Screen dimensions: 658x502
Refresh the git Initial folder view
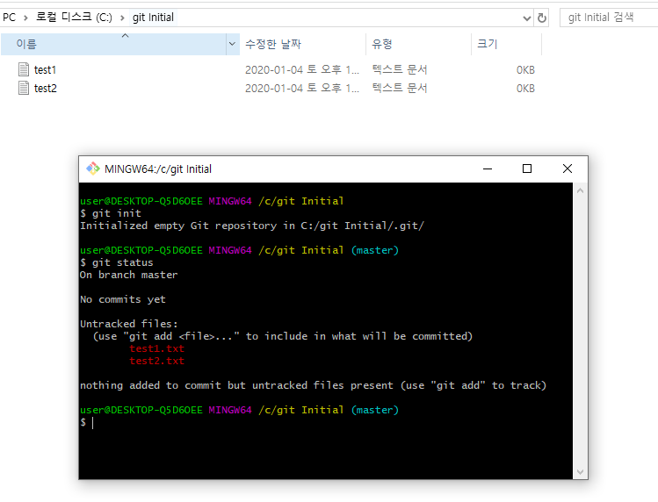542,18
